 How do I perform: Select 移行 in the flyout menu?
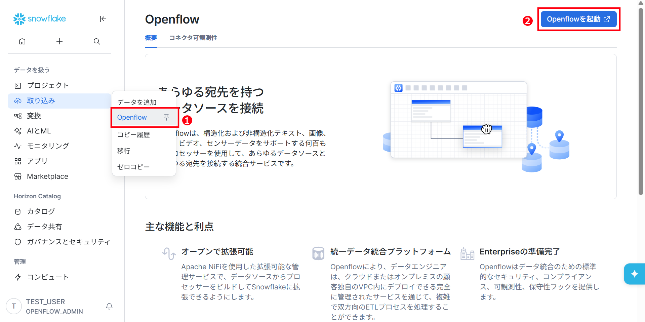124,151
